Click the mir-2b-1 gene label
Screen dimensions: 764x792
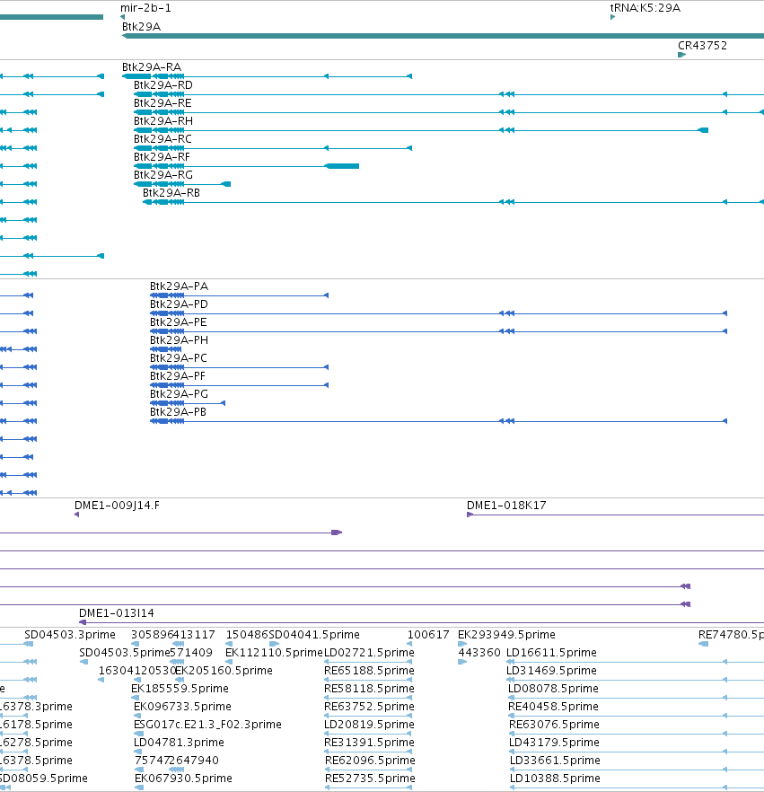[x=145, y=8]
